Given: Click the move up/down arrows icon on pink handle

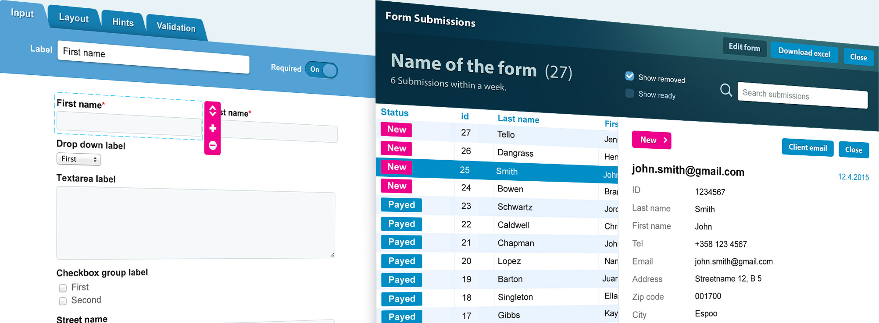Looking at the screenshot, I should click(213, 110).
